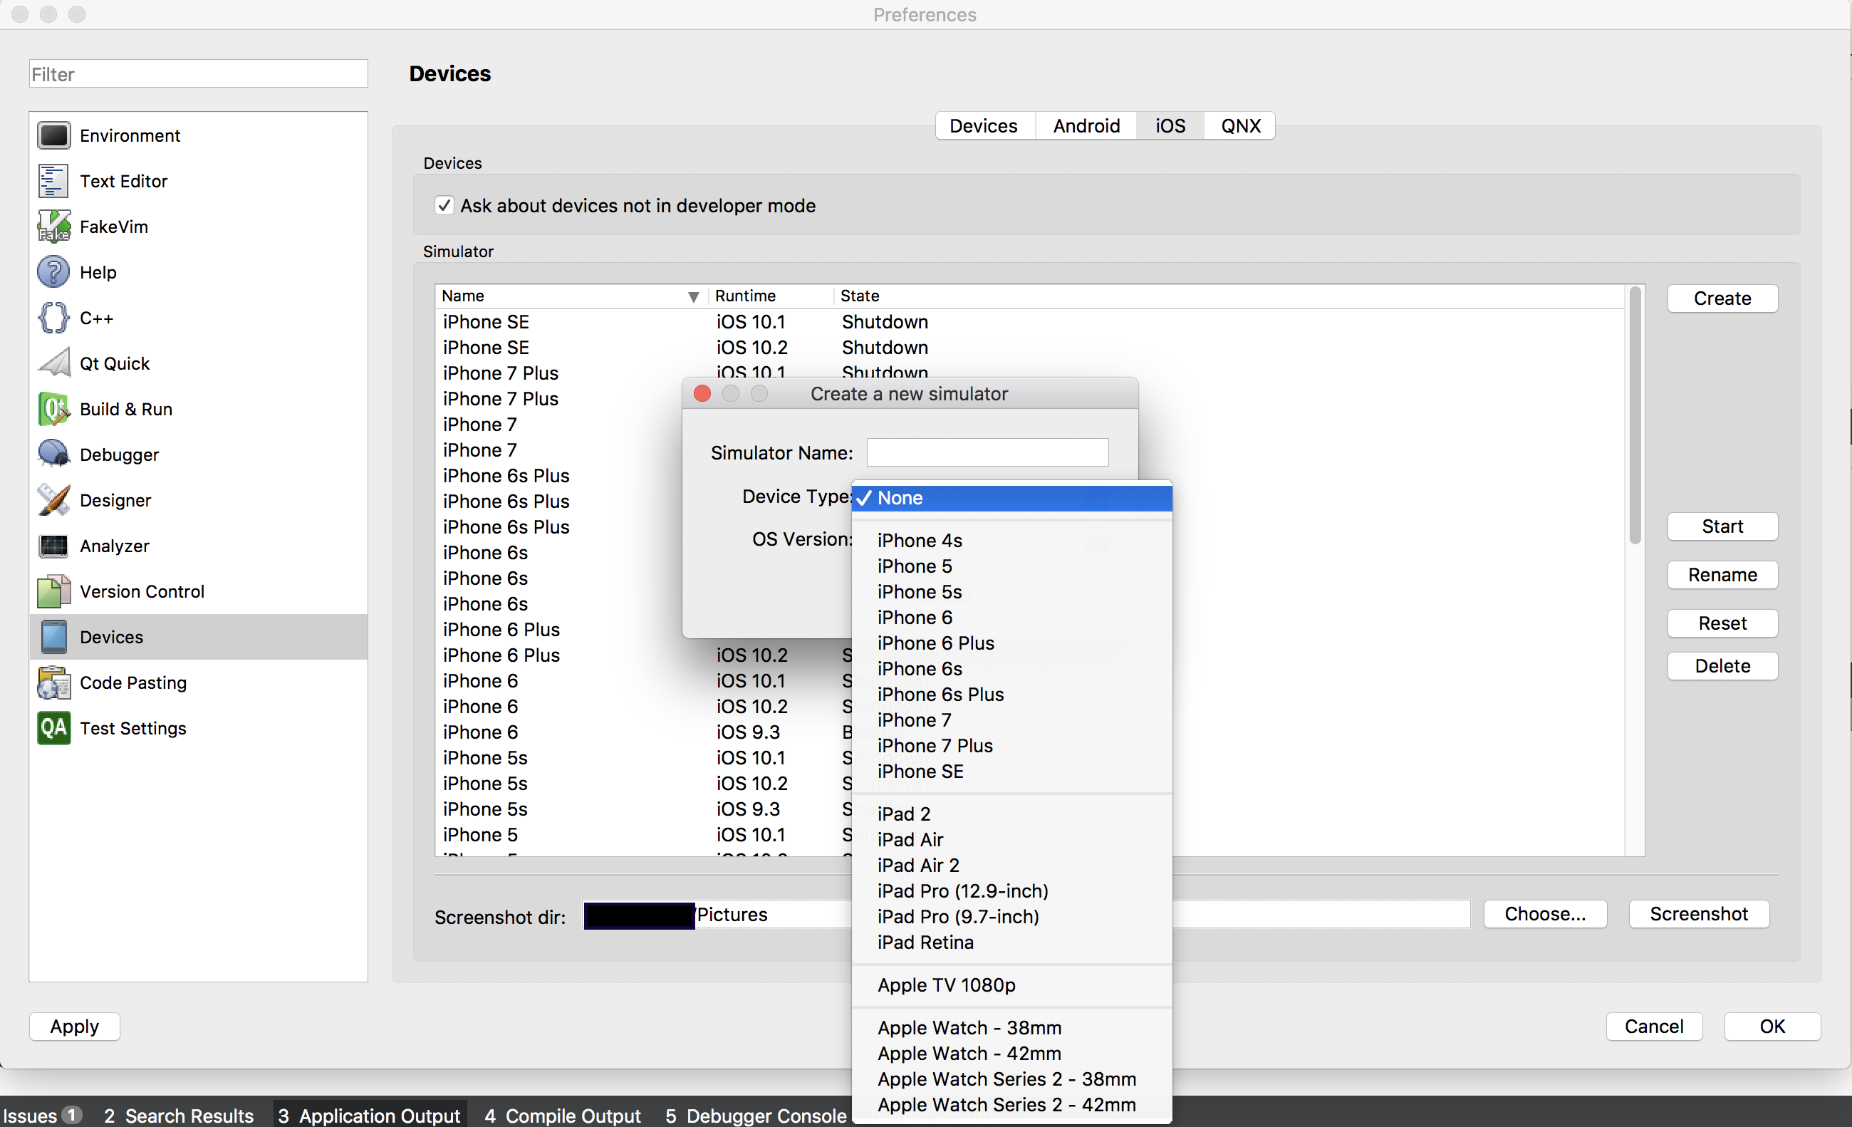Switch to the Android tab
The image size is (1852, 1127).
(1086, 125)
